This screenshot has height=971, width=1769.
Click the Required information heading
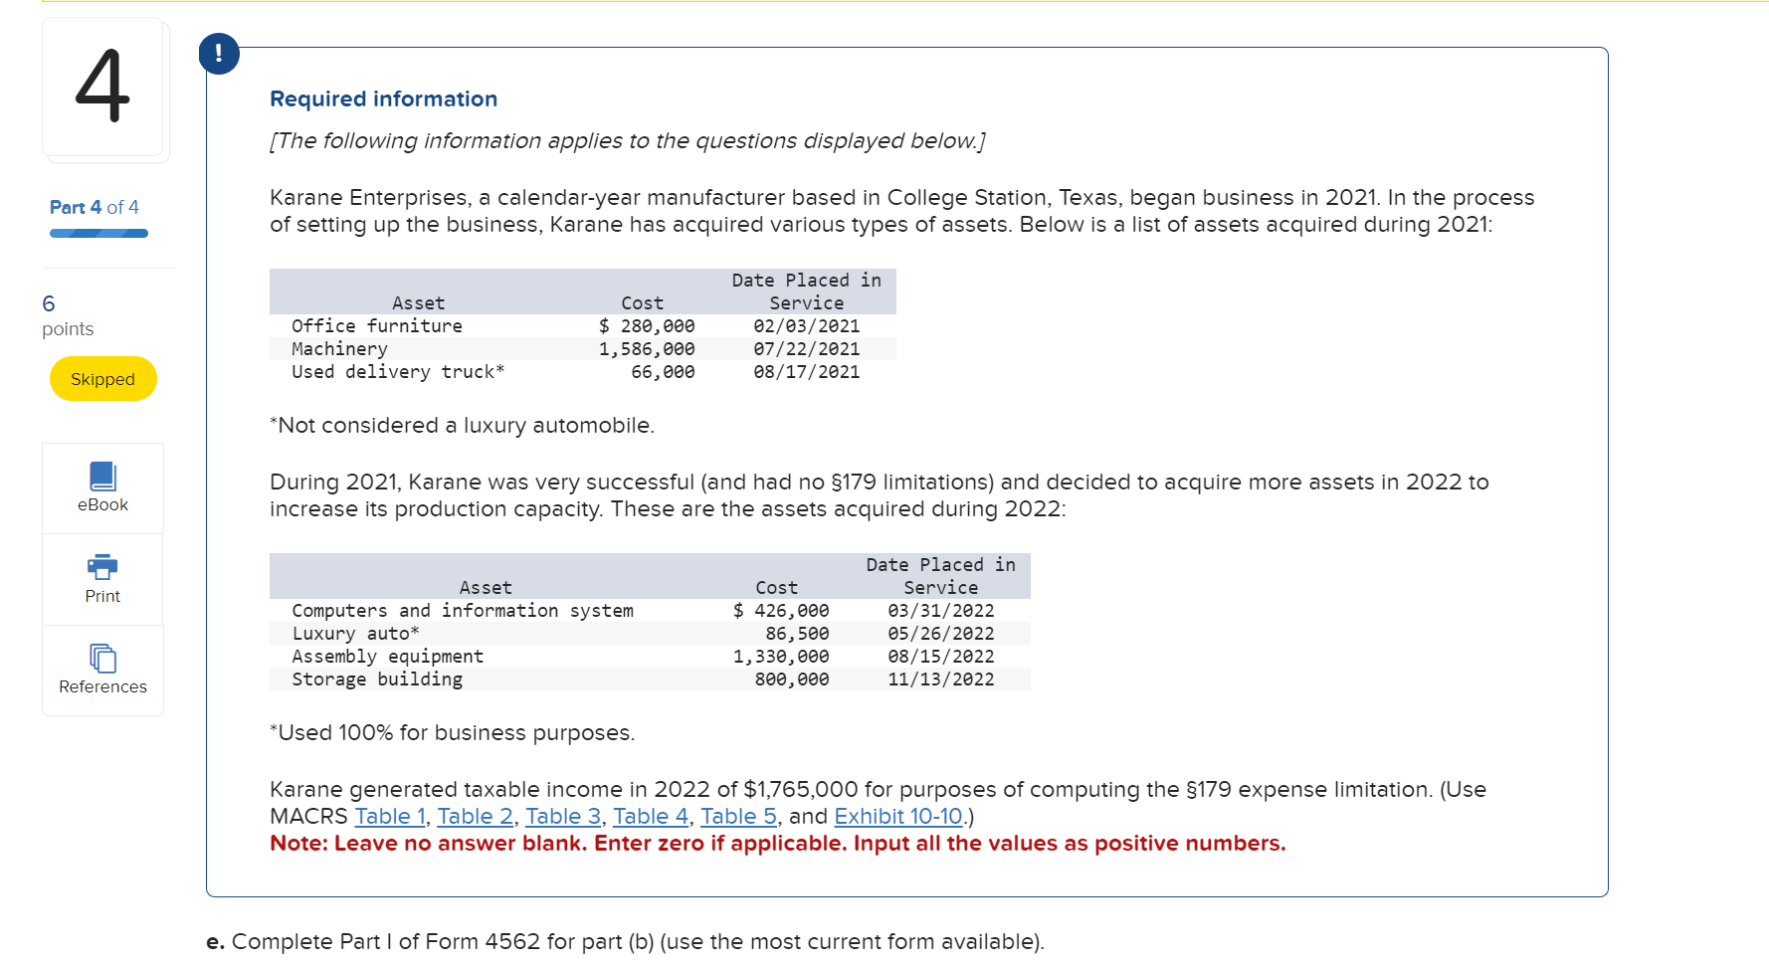pyautogui.click(x=383, y=98)
